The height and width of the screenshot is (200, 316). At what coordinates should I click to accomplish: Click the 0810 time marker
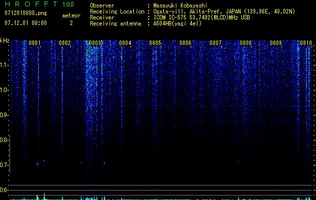[x=306, y=43]
